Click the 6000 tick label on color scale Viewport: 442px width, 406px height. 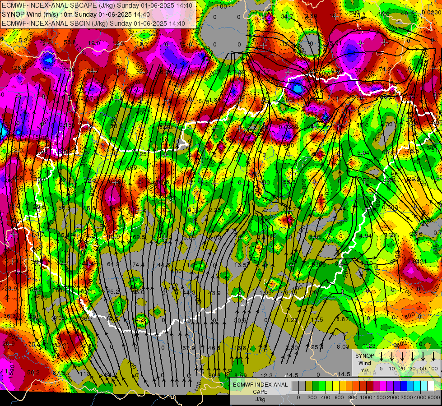(x=434, y=397)
